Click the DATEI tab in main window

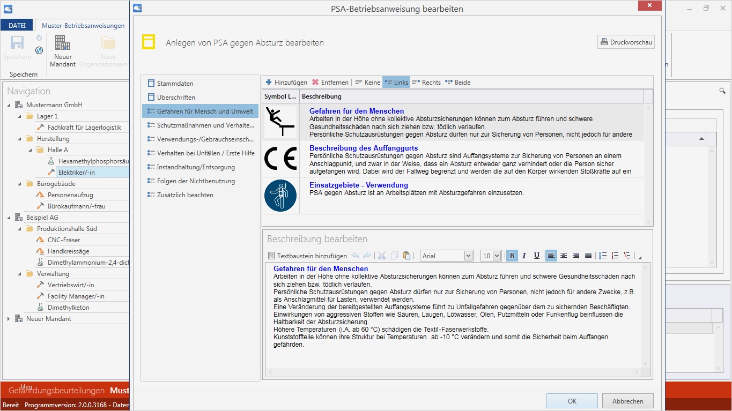tap(17, 25)
